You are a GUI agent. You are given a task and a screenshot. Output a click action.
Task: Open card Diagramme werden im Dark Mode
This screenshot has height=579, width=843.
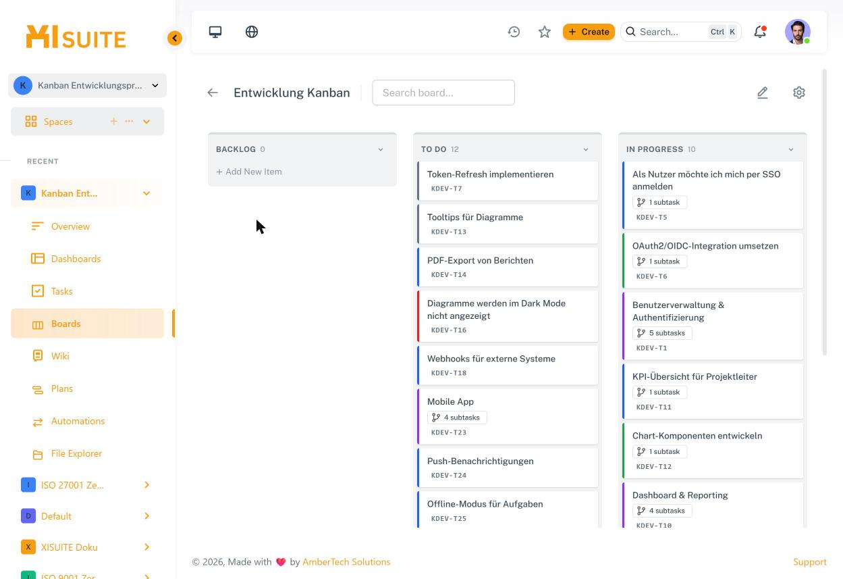[x=508, y=316]
